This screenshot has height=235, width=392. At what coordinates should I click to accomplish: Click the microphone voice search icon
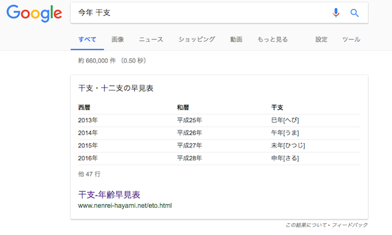click(335, 13)
